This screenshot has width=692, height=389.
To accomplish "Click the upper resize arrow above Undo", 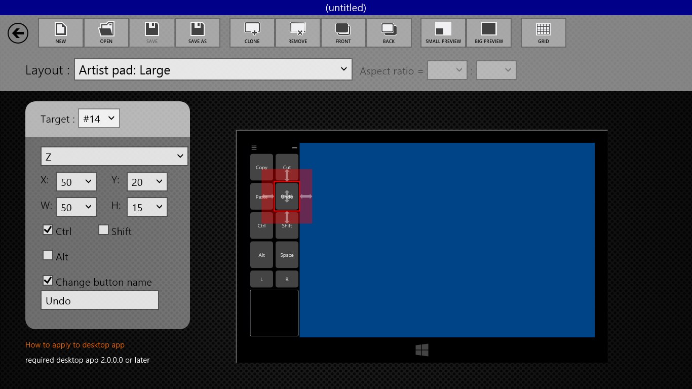I will pyautogui.click(x=287, y=176).
